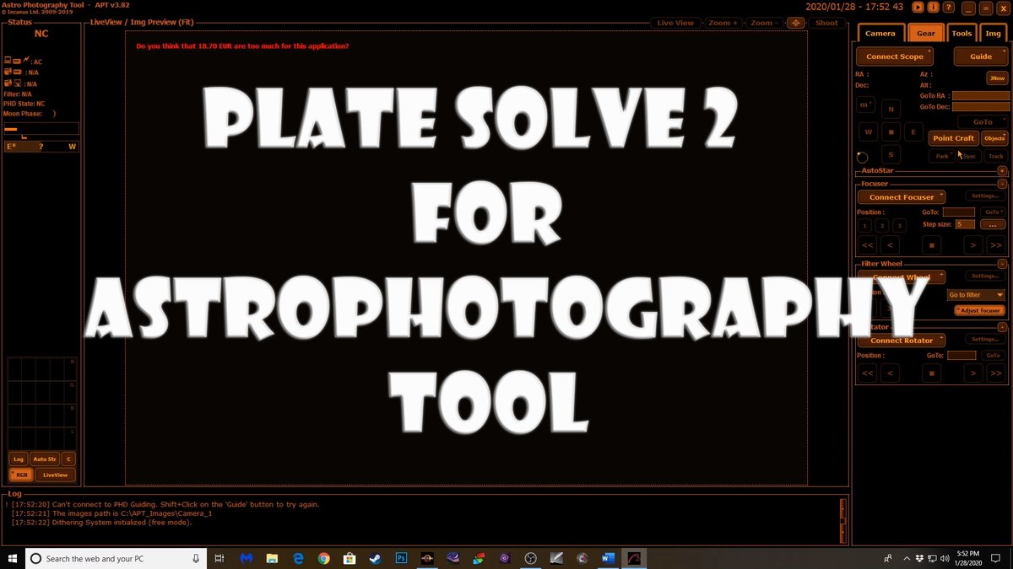Click the N direction pad button
This screenshot has height=569, width=1013.
tap(891, 109)
